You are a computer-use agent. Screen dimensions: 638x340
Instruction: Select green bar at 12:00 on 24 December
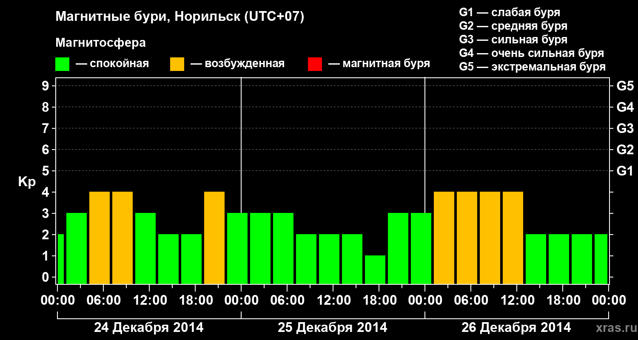click(145, 248)
